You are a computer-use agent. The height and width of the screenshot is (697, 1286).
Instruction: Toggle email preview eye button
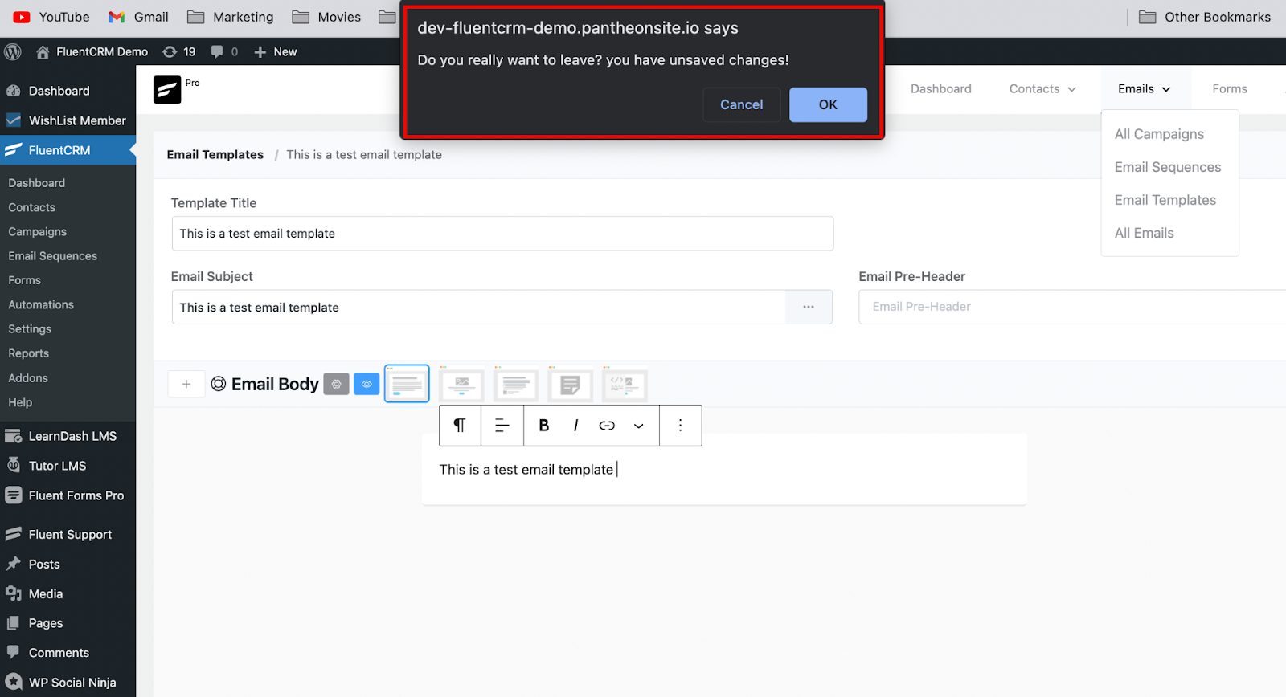click(x=367, y=384)
